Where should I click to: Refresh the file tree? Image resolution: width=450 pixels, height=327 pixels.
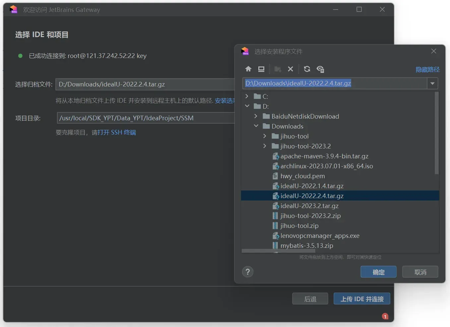tap(307, 69)
